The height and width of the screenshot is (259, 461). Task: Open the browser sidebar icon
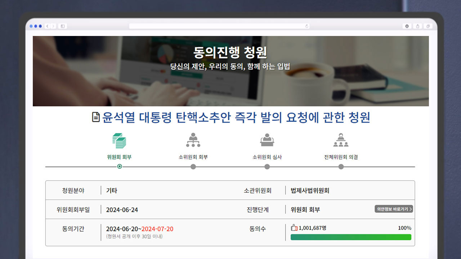point(62,26)
